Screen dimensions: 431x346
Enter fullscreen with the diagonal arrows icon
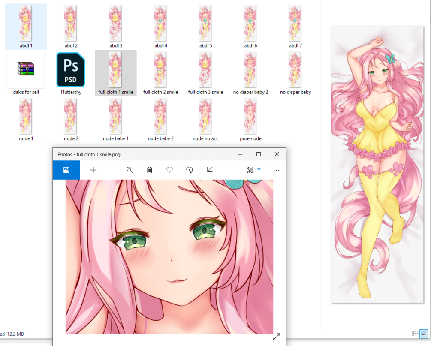pos(276,337)
